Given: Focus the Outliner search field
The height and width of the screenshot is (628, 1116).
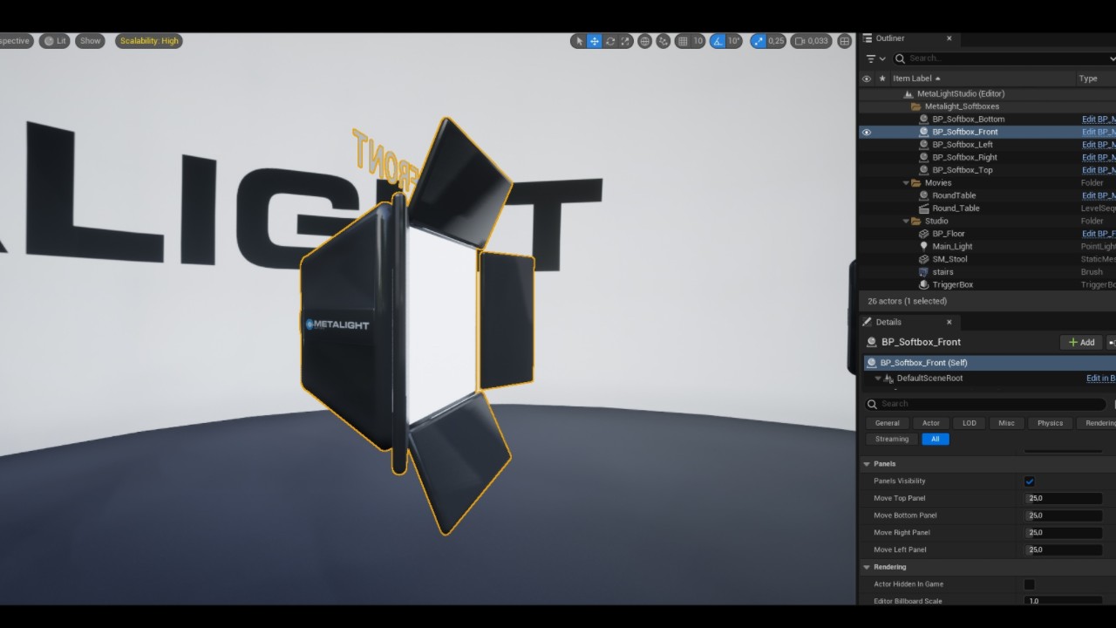Looking at the screenshot, I should point(1004,58).
